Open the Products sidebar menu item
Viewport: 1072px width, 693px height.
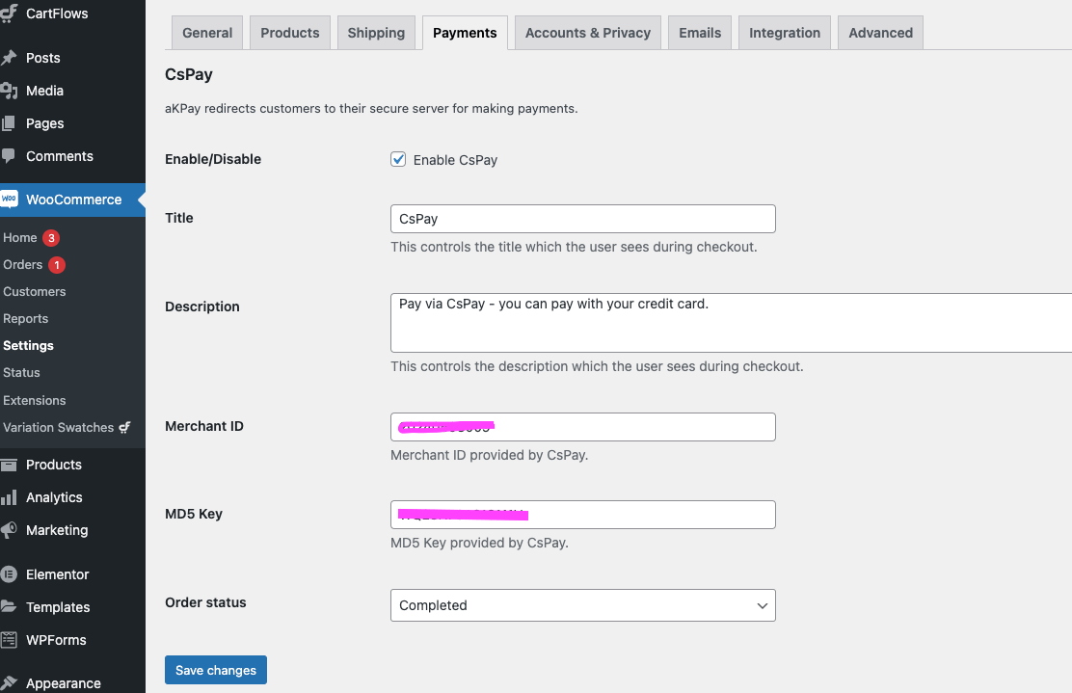[53, 465]
